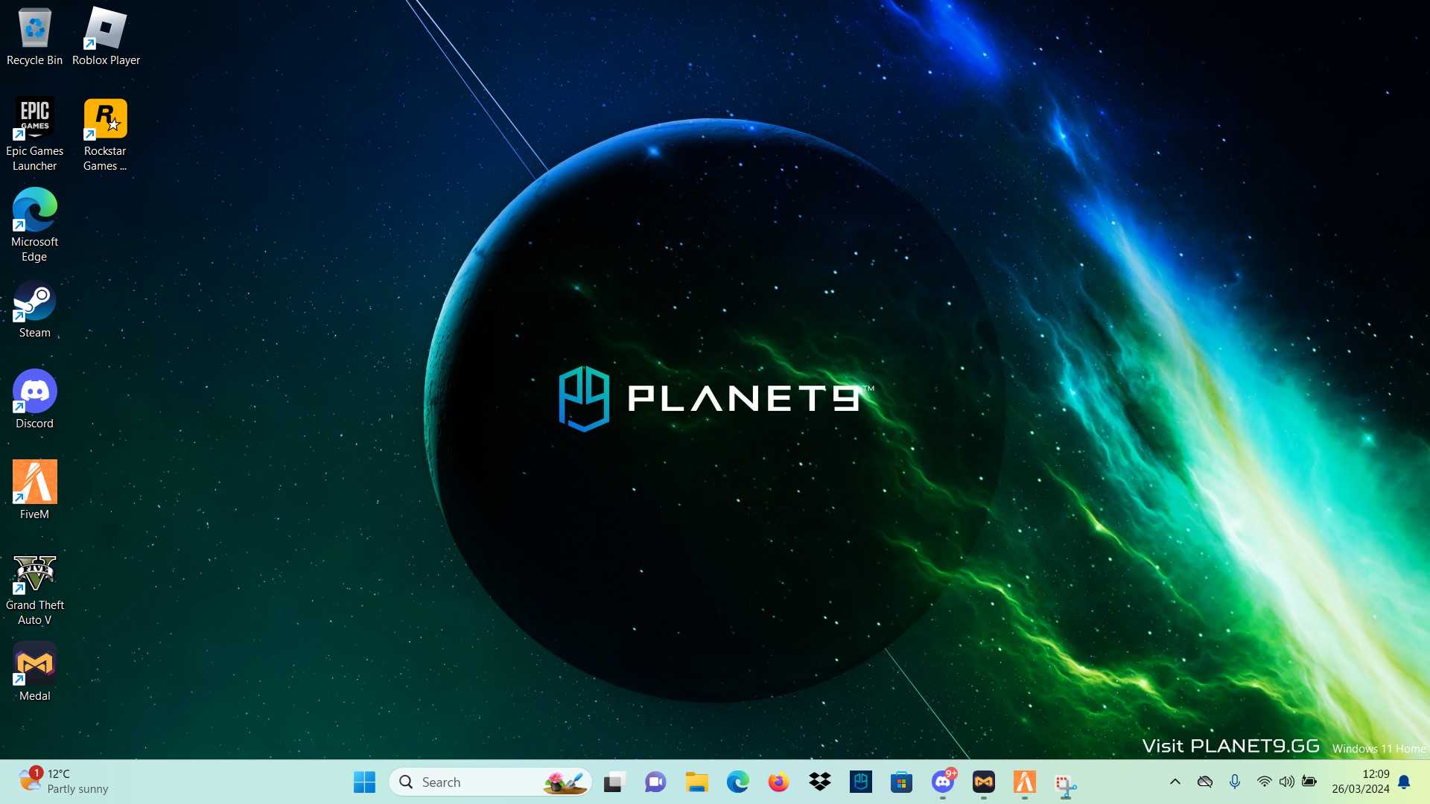Select the FiveM desktop shortcut
Image resolution: width=1430 pixels, height=804 pixels.
[x=34, y=491]
